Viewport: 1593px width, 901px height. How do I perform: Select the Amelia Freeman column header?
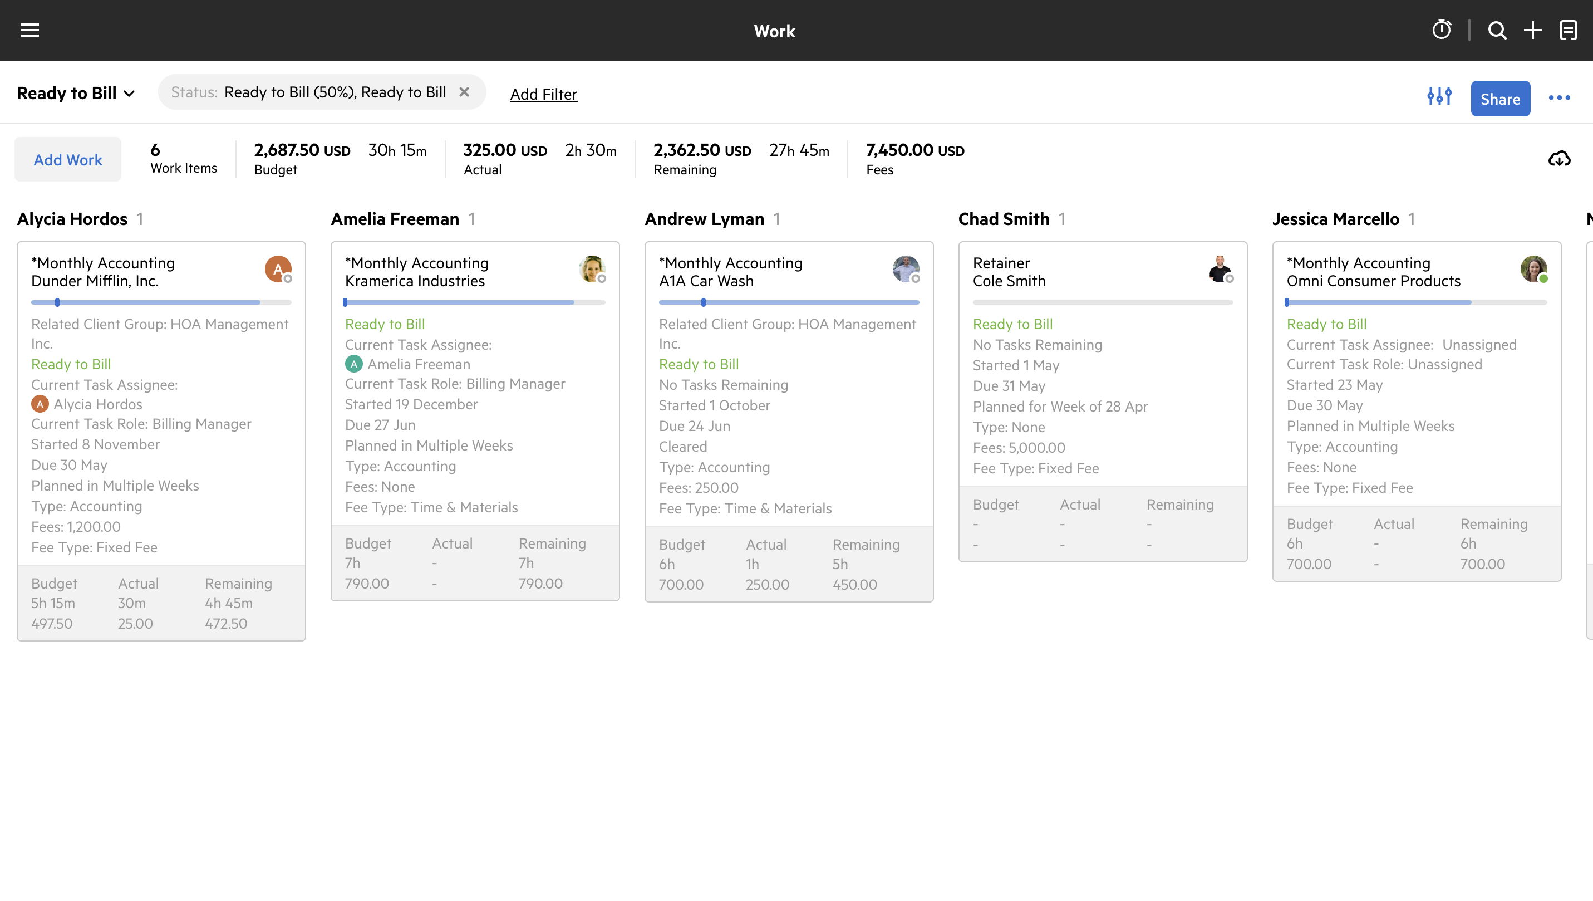coord(395,219)
